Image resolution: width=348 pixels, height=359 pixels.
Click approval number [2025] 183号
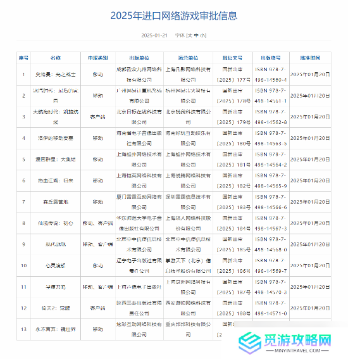[x=233, y=207]
